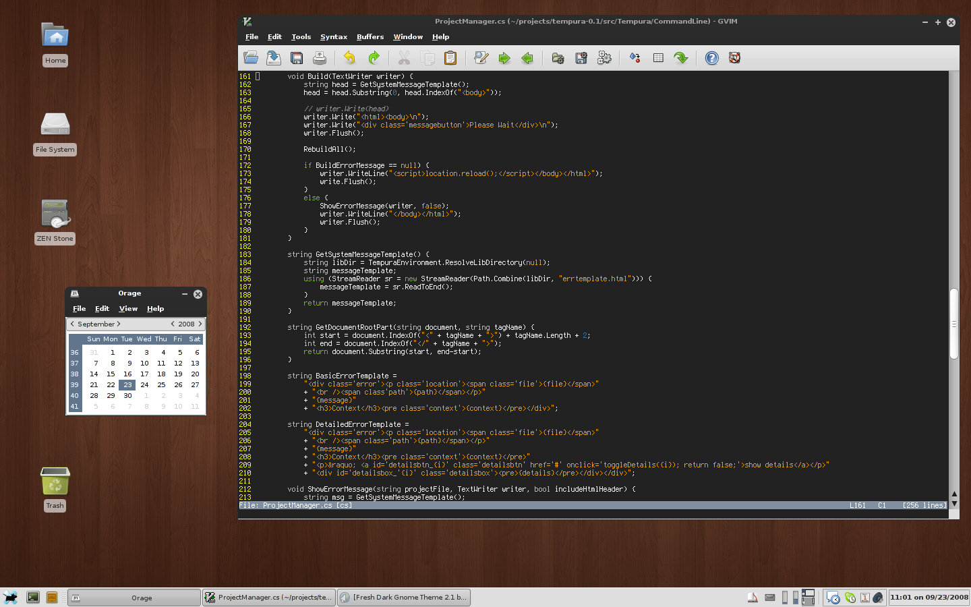Click GVim vertical scrollbar handle
The width and height of the screenshot is (971, 607).
[x=954, y=324]
